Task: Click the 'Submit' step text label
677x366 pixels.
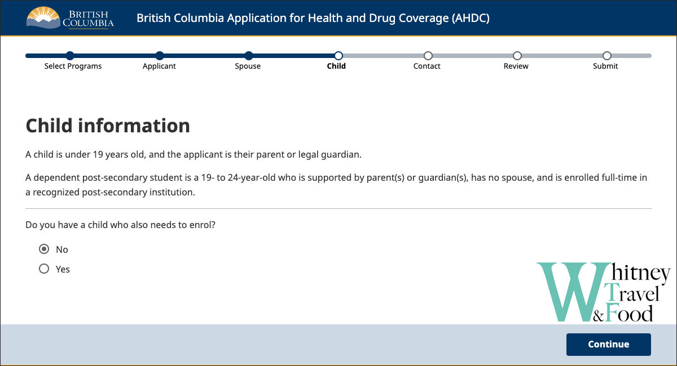Action: click(x=605, y=66)
